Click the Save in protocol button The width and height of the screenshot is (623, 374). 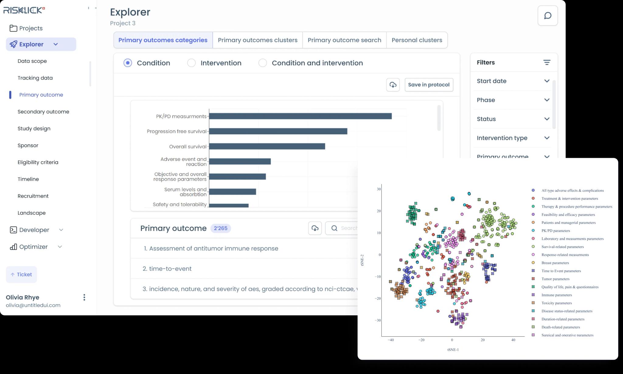[429, 85]
